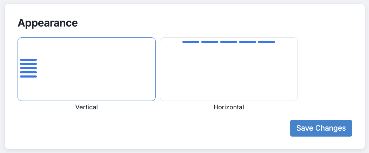Click the Appearance section heading
The height and width of the screenshot is (153, 369).
click(x=48, y=23)
